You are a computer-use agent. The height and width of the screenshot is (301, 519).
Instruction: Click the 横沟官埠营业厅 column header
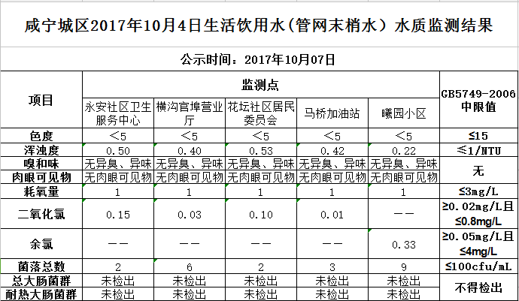tap(190, 113)
